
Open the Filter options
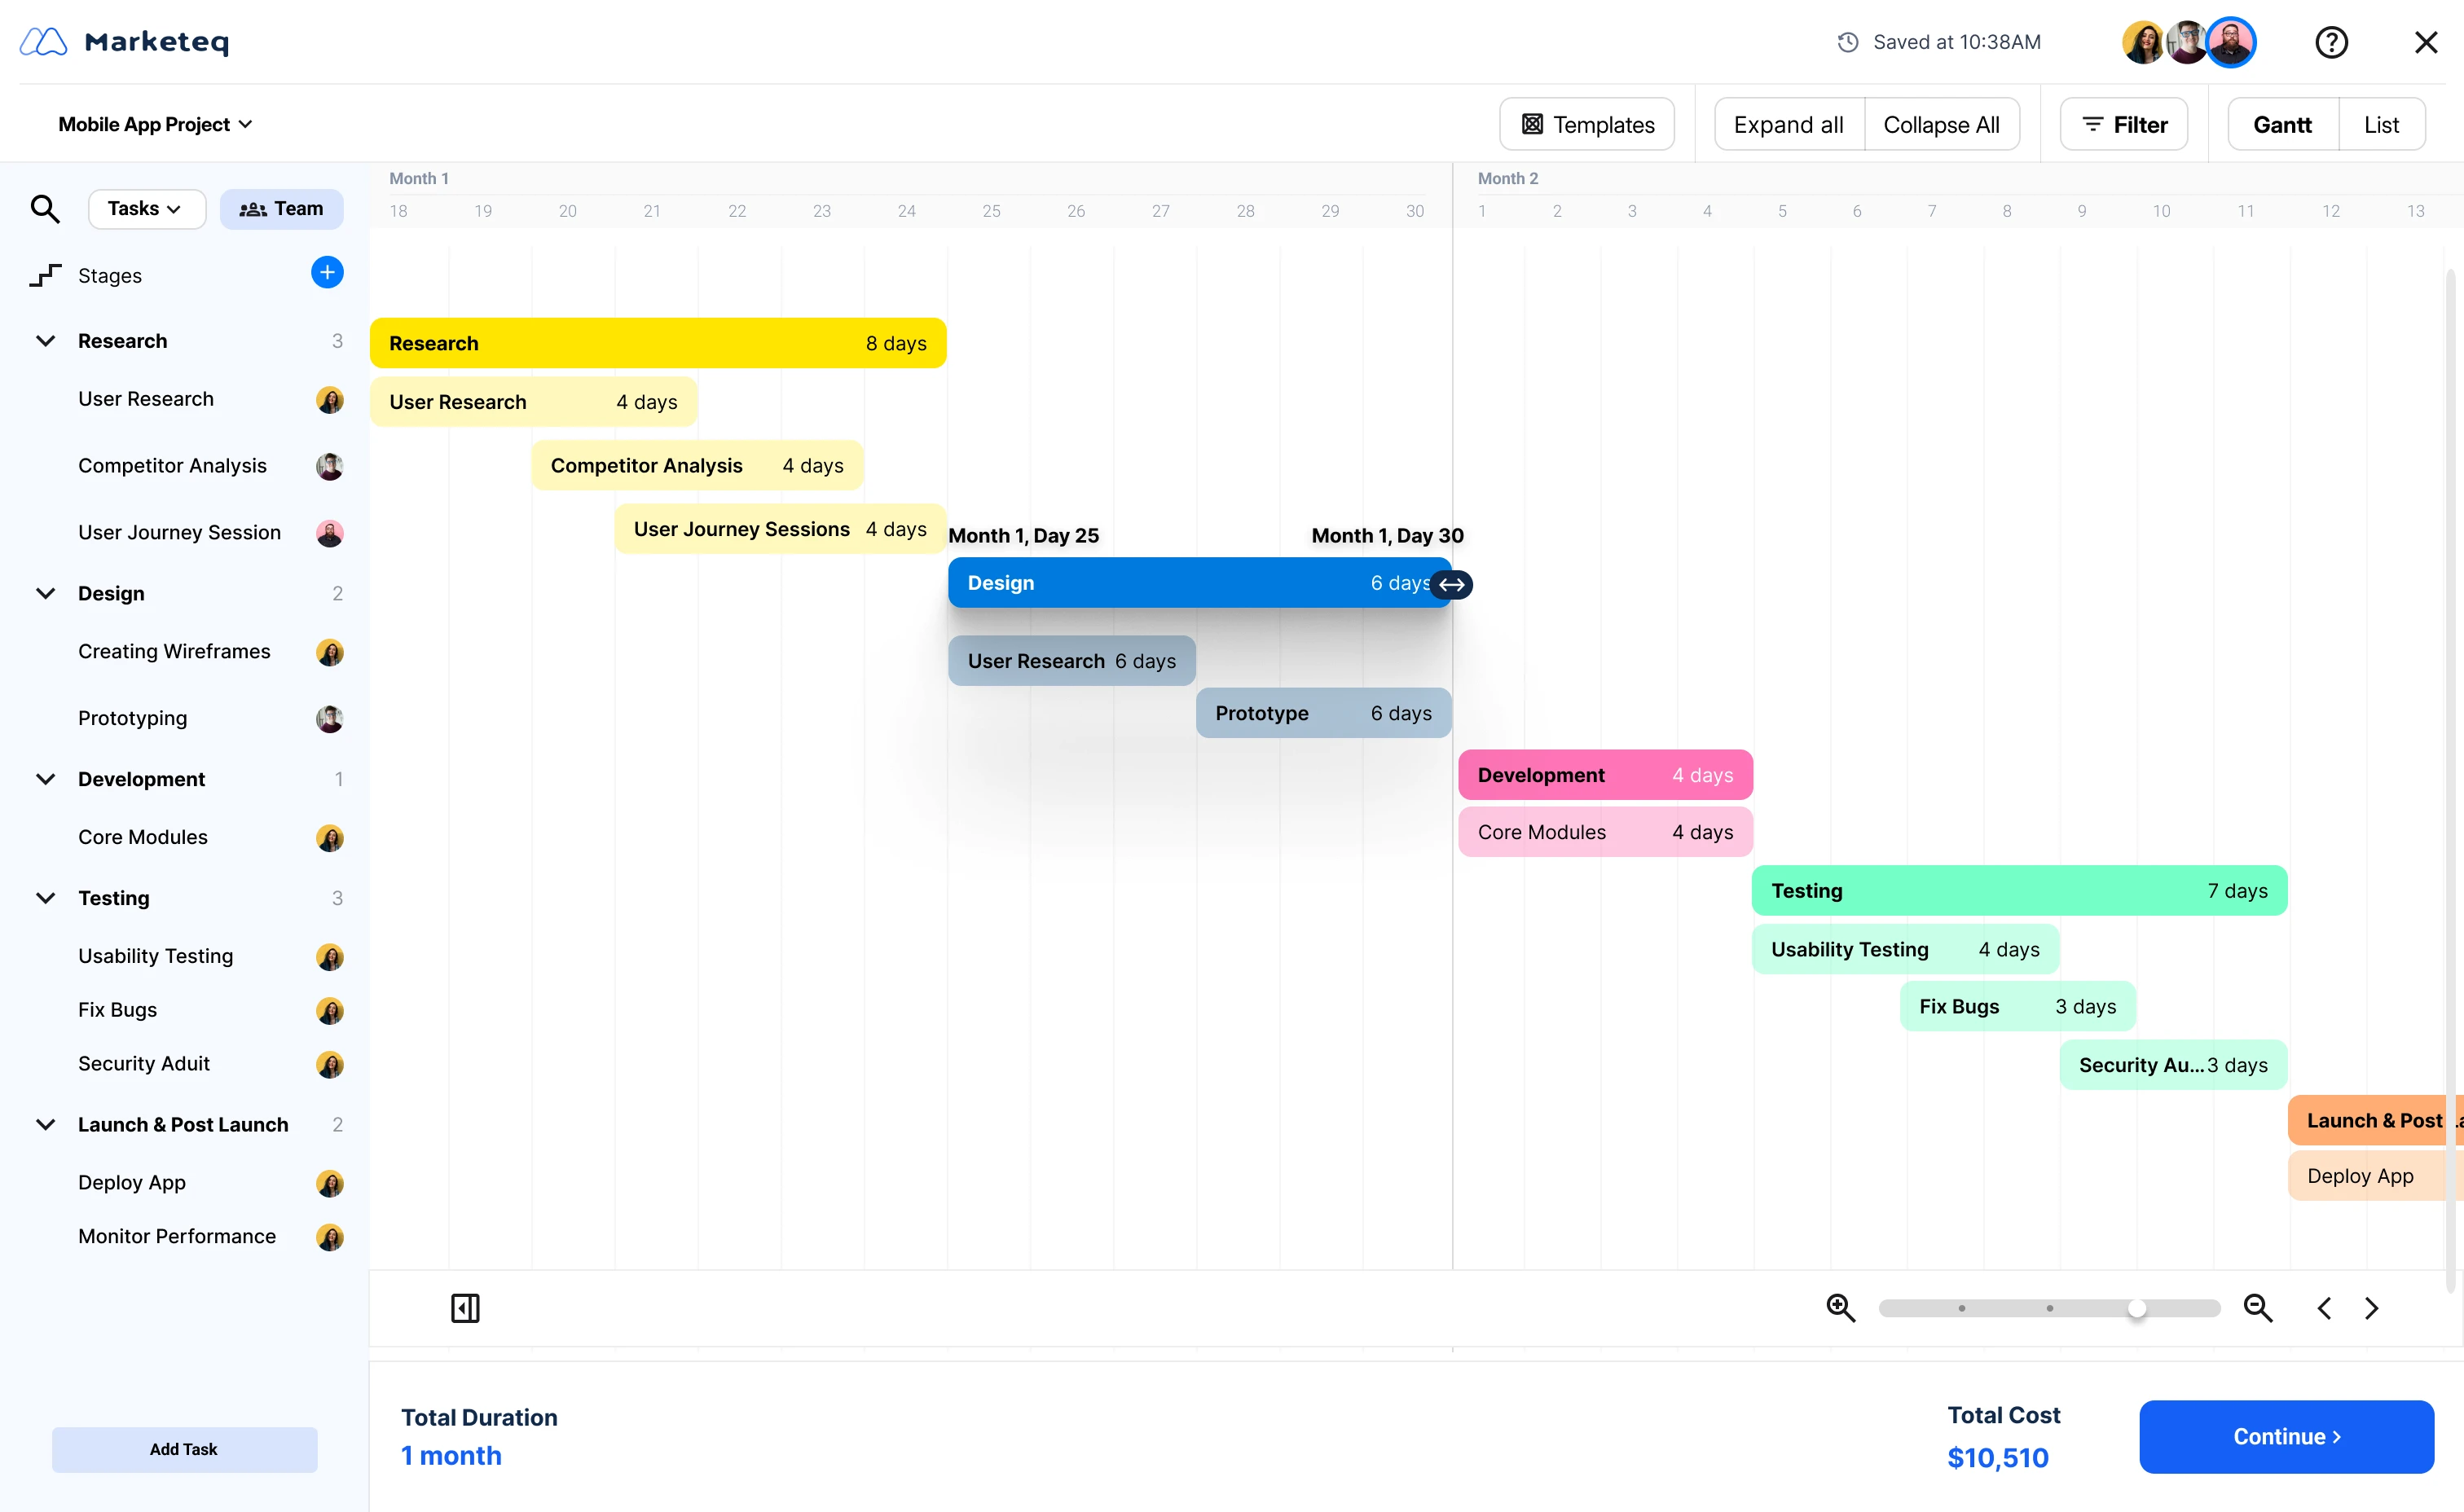coord(2123,124)
